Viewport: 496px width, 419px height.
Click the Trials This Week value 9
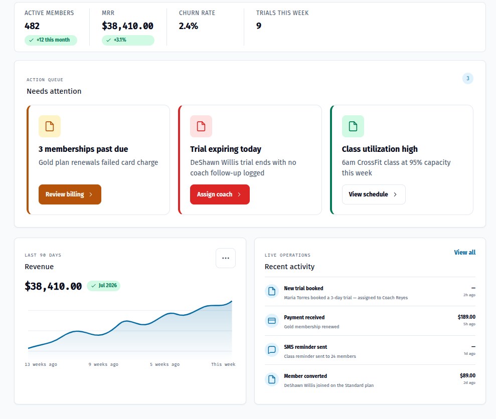pos(259,26)
